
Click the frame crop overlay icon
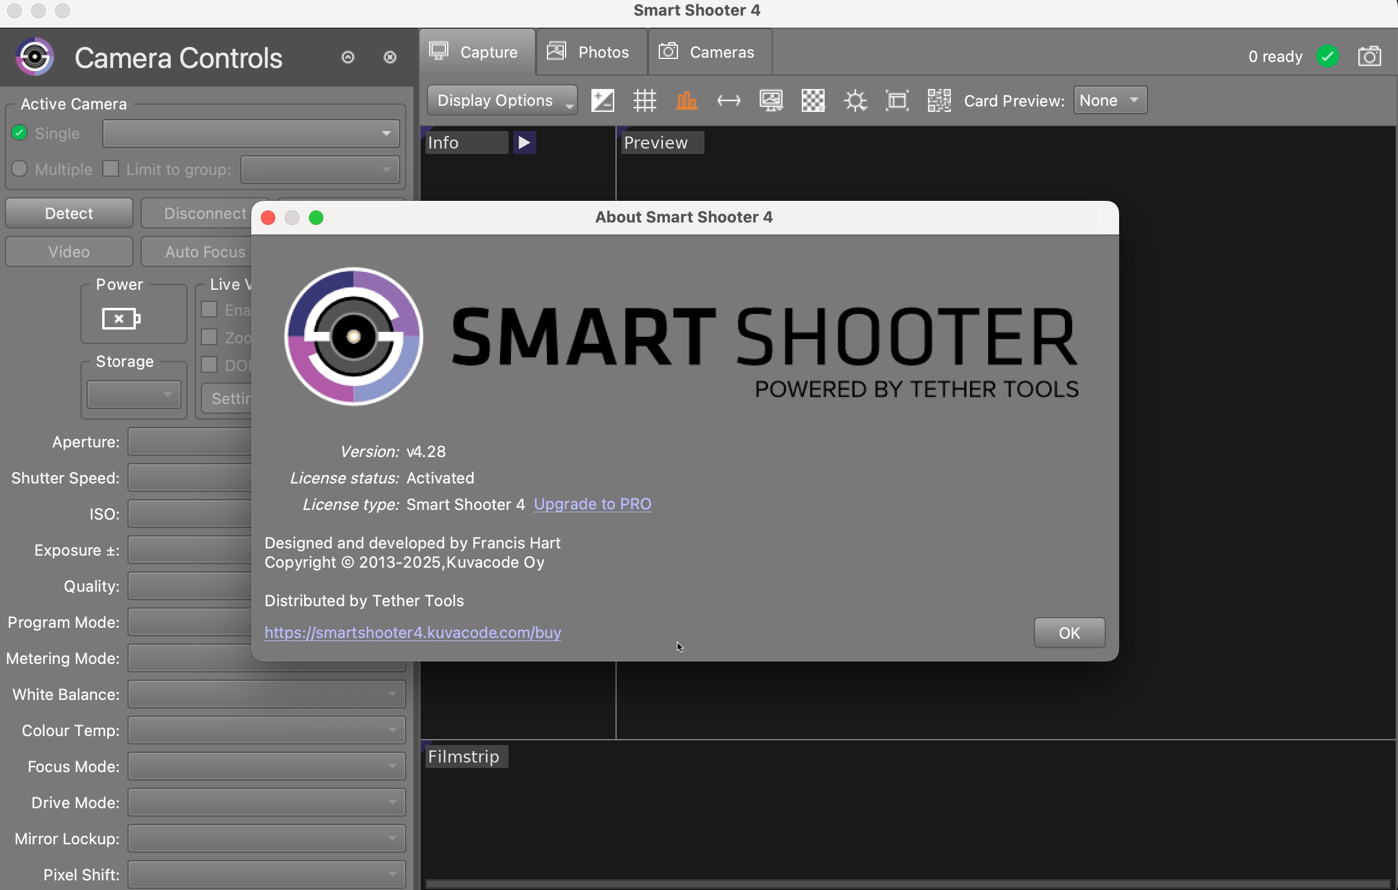pos(897,100)
